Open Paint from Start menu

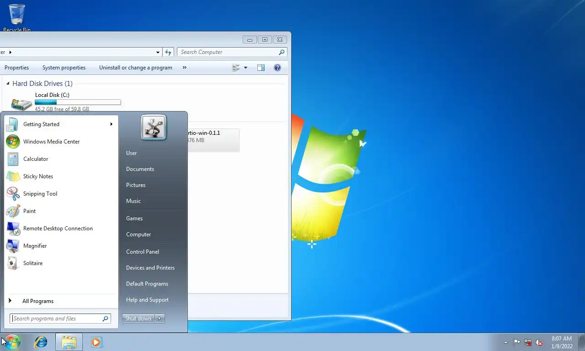point(61,211)
